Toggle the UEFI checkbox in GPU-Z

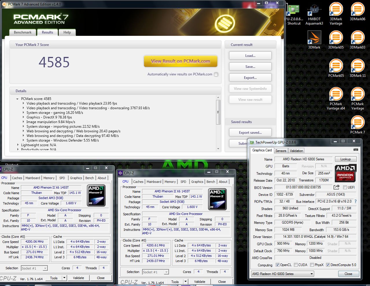(345, 187)
